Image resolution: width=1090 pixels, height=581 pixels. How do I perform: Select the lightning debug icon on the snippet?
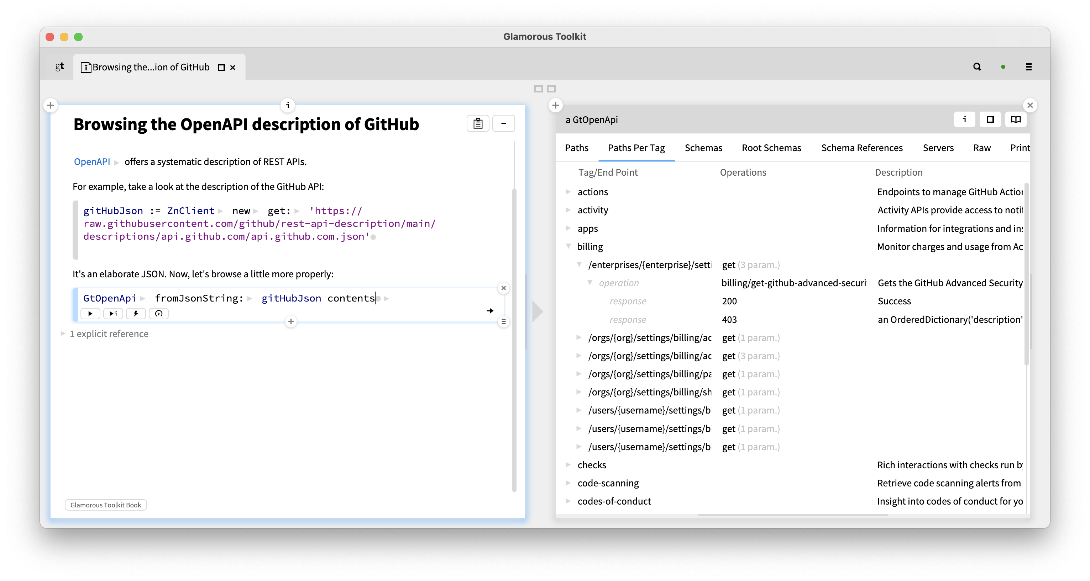point(136,314)
